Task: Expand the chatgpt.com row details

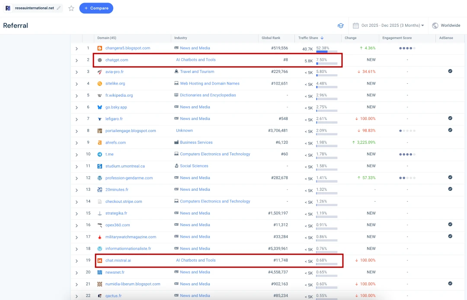Action: 77,60
